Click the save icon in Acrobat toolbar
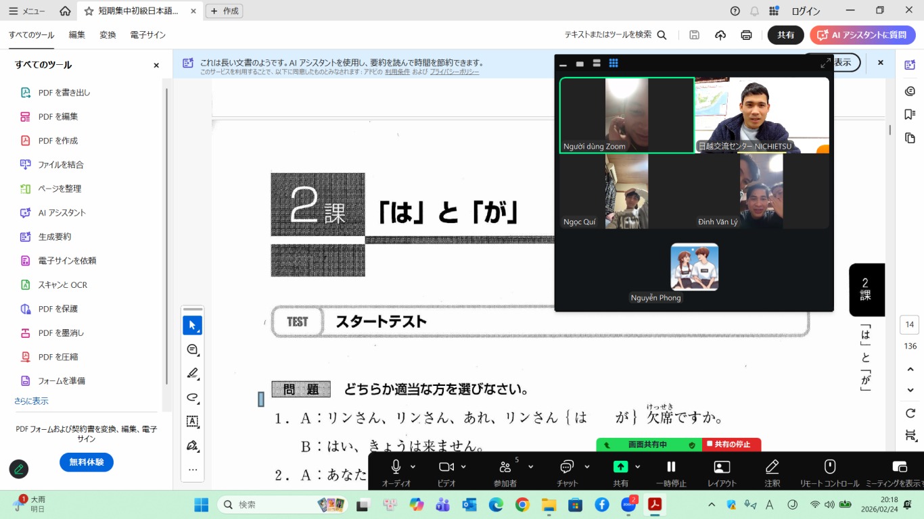 click(694, 35)
